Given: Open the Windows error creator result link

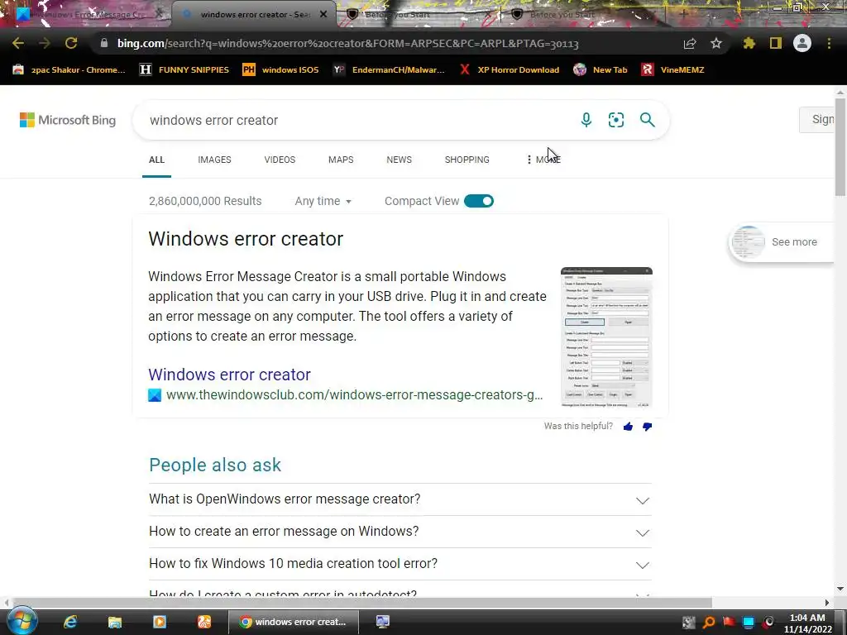Looking at the screenshot, I should [x=230, y=375].
